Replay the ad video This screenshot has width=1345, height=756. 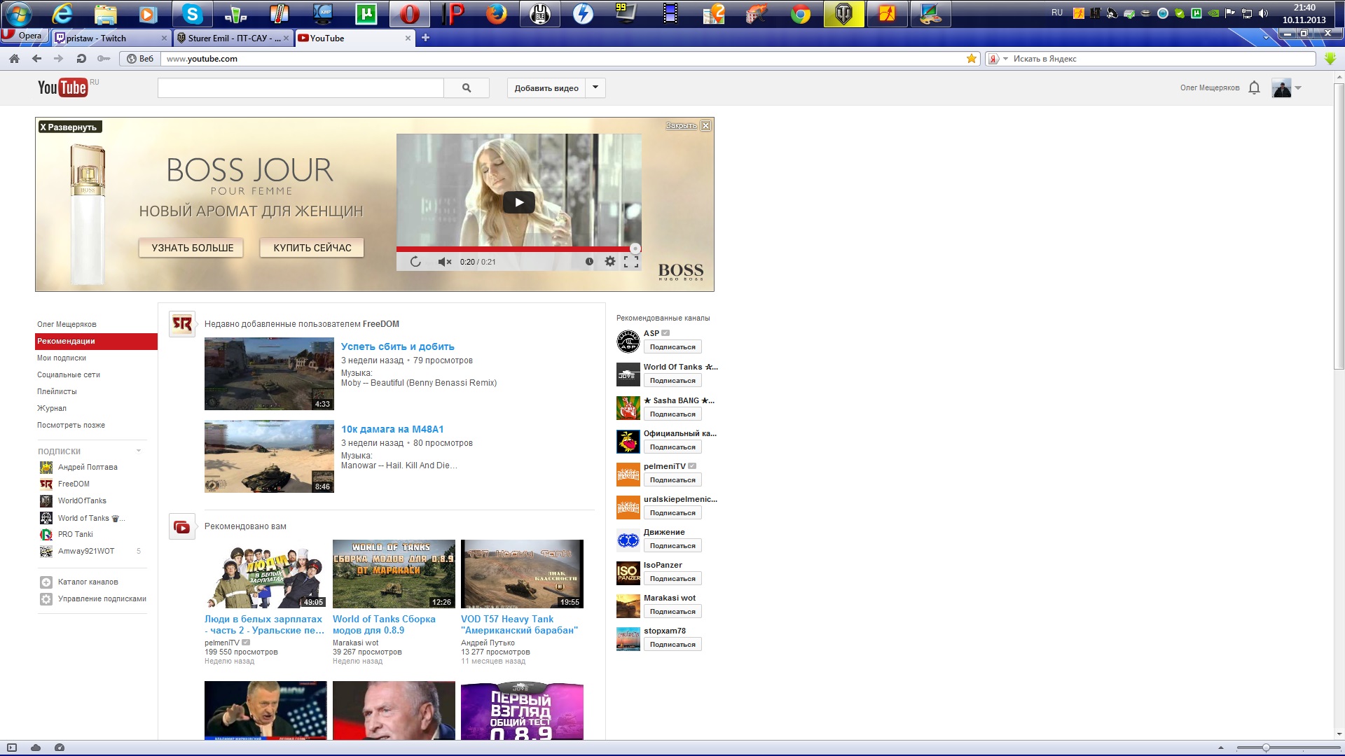(415, 262)
